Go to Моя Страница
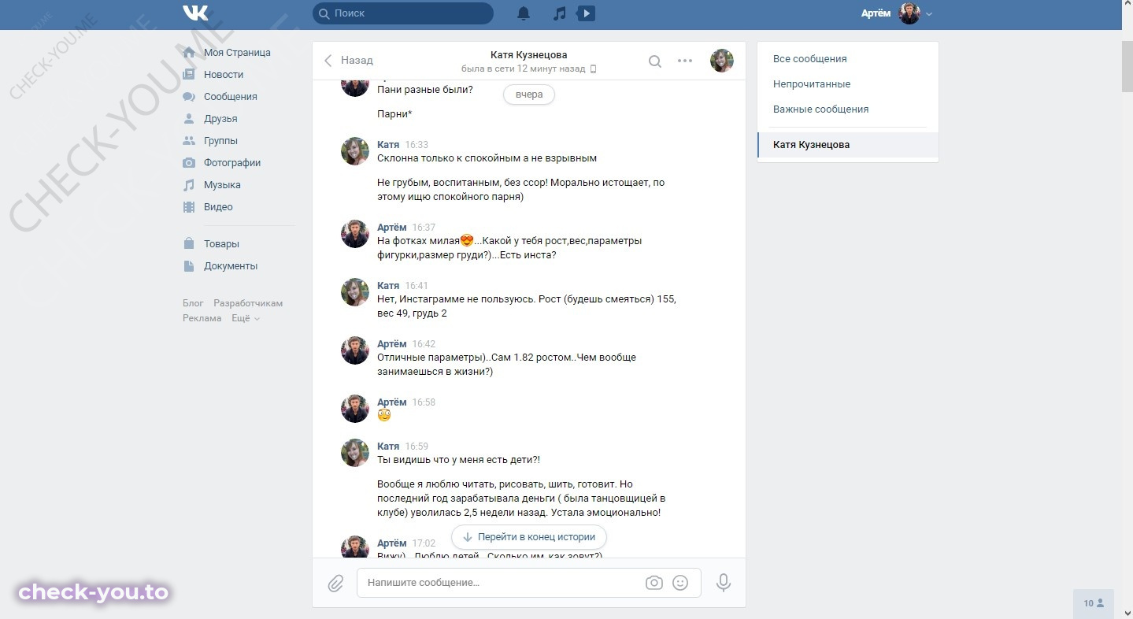Image resolution: width=1133 pixels, height=619 pixels. [237, 53]
